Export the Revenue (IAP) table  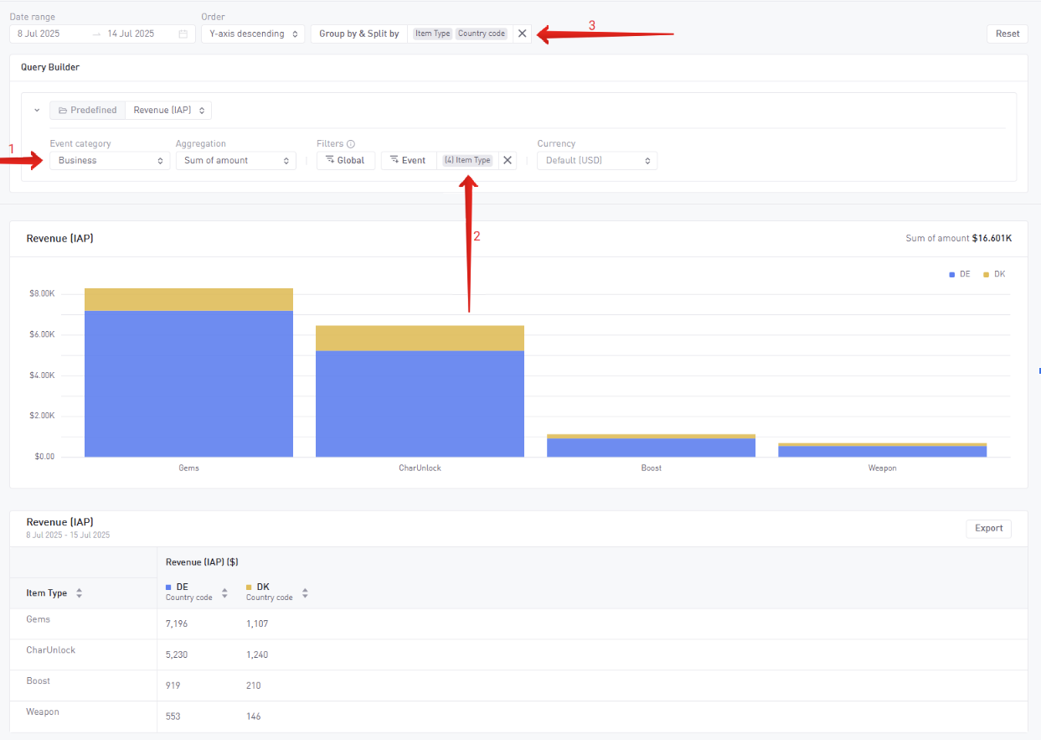click(988, 528)
